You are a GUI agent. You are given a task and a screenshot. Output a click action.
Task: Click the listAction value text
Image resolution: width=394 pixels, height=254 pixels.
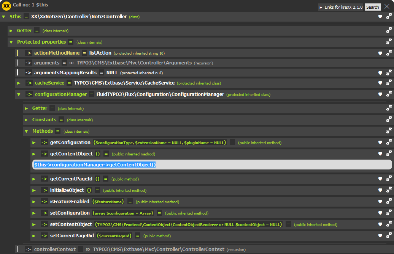point(100,53)
